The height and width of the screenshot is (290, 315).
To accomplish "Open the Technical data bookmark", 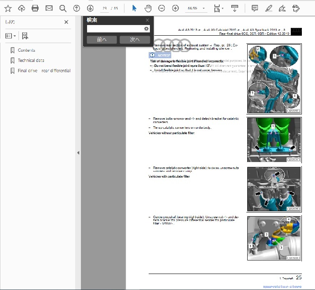I will [x=31, y=60].
